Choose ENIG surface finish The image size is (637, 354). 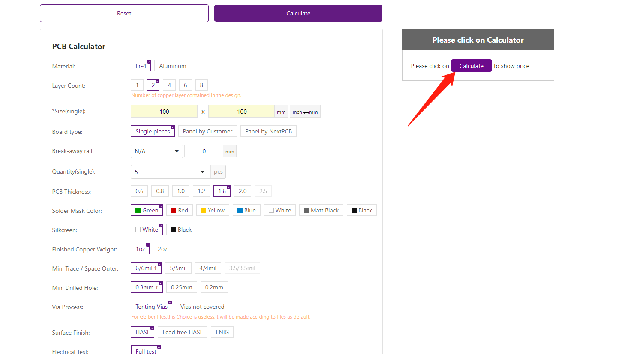coord(222,332)
